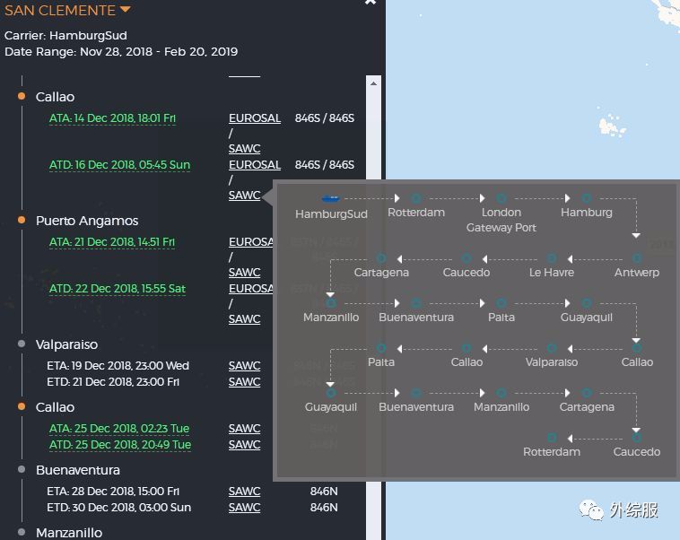Open SAWC link beside Callao ATD 25 Dec
The width and height of the screenshot is (680, 540).
click(244, 445)
